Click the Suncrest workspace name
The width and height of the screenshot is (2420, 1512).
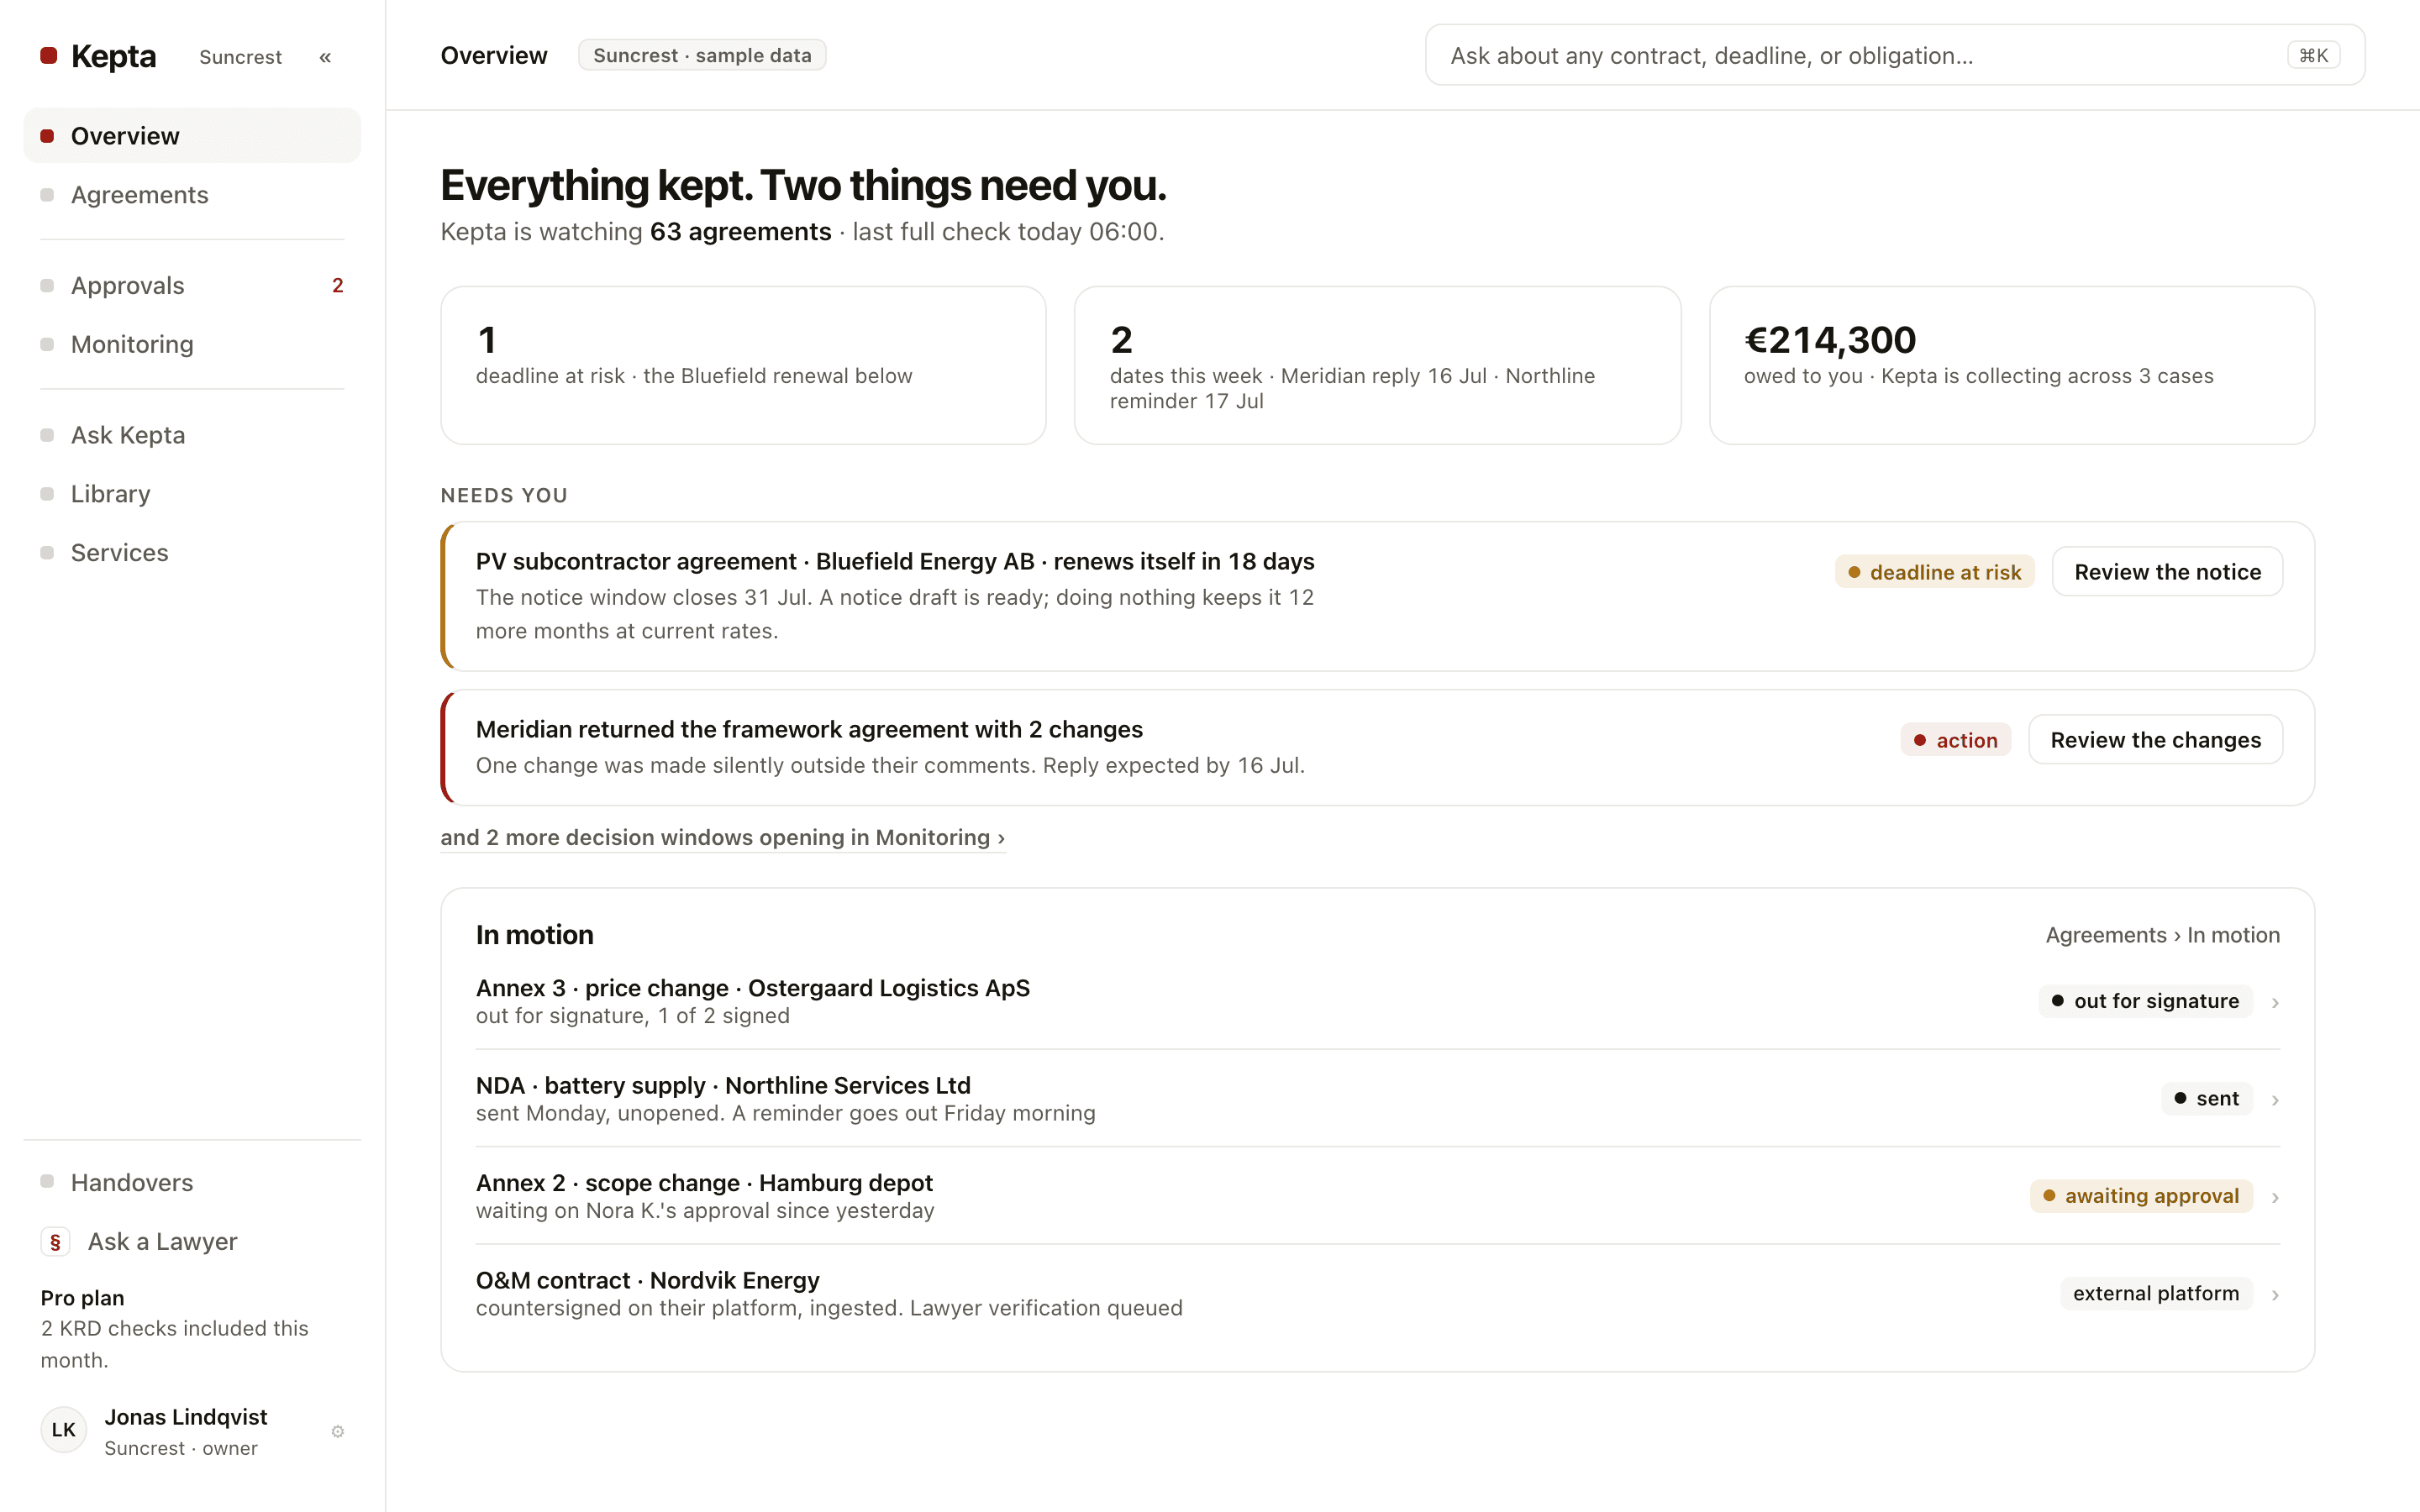[x=240, y=57]
